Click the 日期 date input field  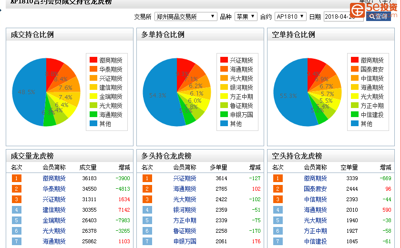pos(343,17)
